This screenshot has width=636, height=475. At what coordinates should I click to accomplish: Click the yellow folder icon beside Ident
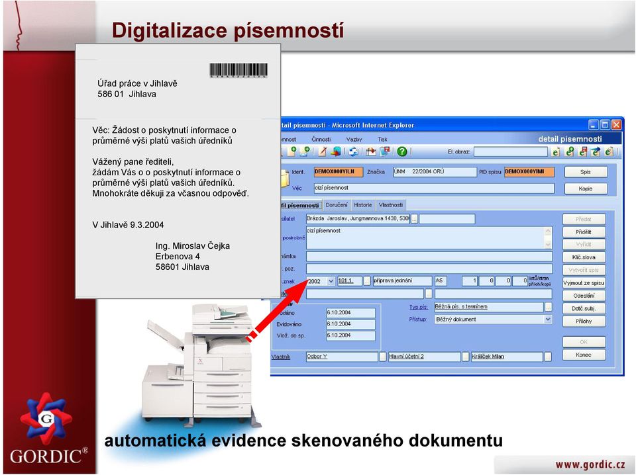coord(285,178)
